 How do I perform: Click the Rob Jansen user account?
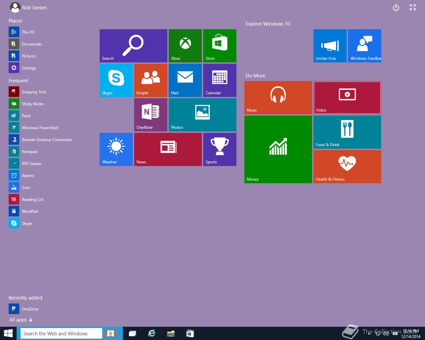coord(29,7)
